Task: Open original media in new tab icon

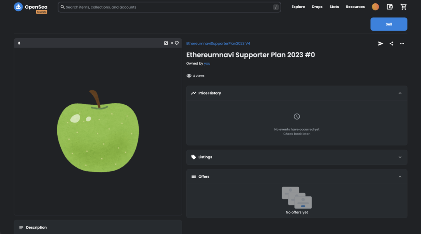Action: [166, 43]
